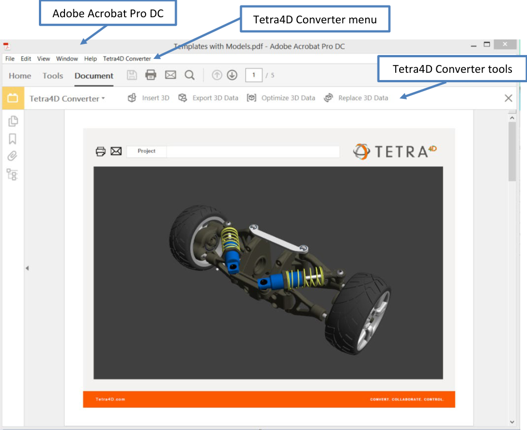Minimize the Acrobat window

point(474,45)
